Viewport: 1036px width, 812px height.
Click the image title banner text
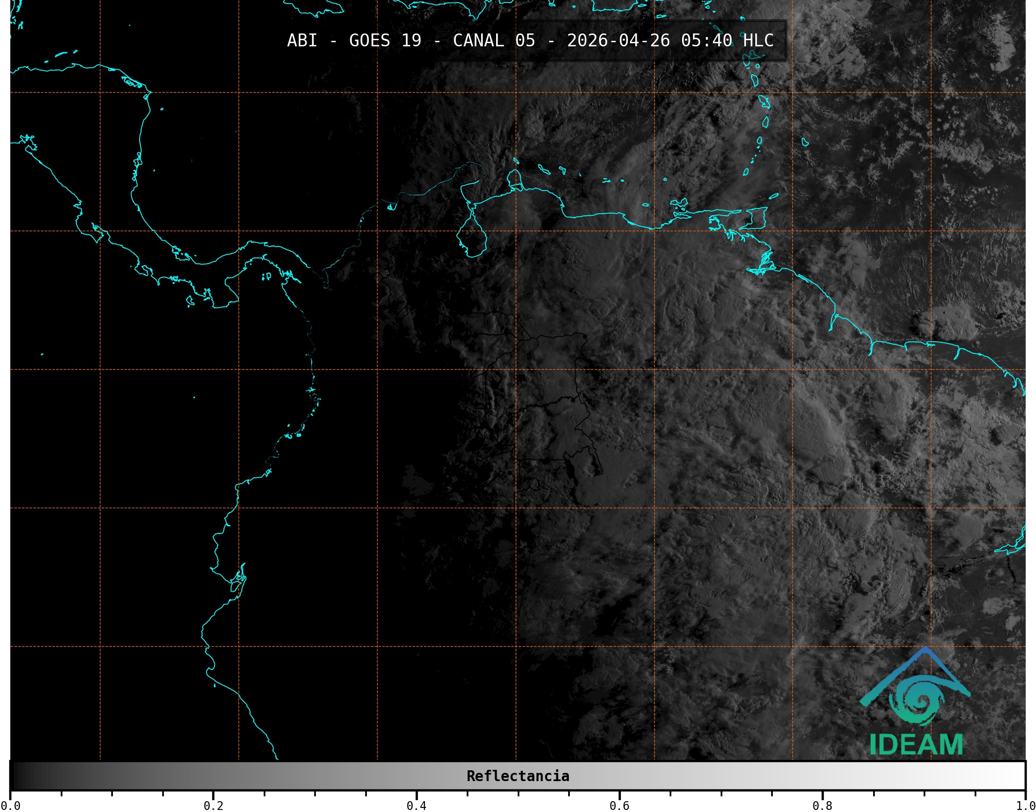[530, 41]
